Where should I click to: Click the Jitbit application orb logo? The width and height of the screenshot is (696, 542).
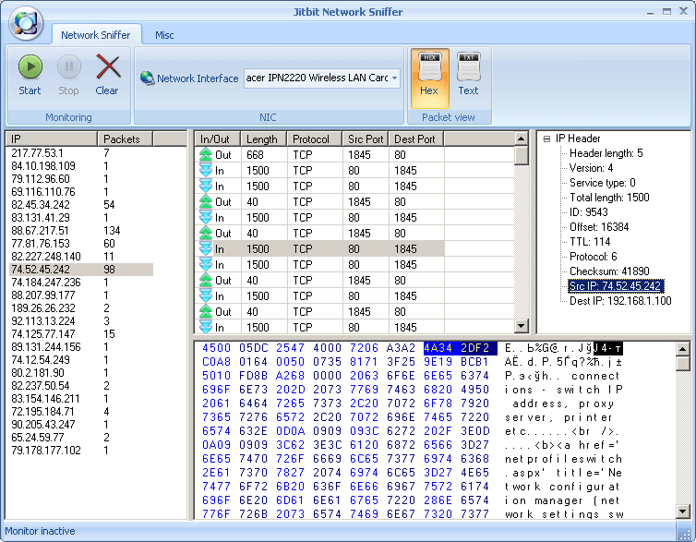(x=25, y=22)
